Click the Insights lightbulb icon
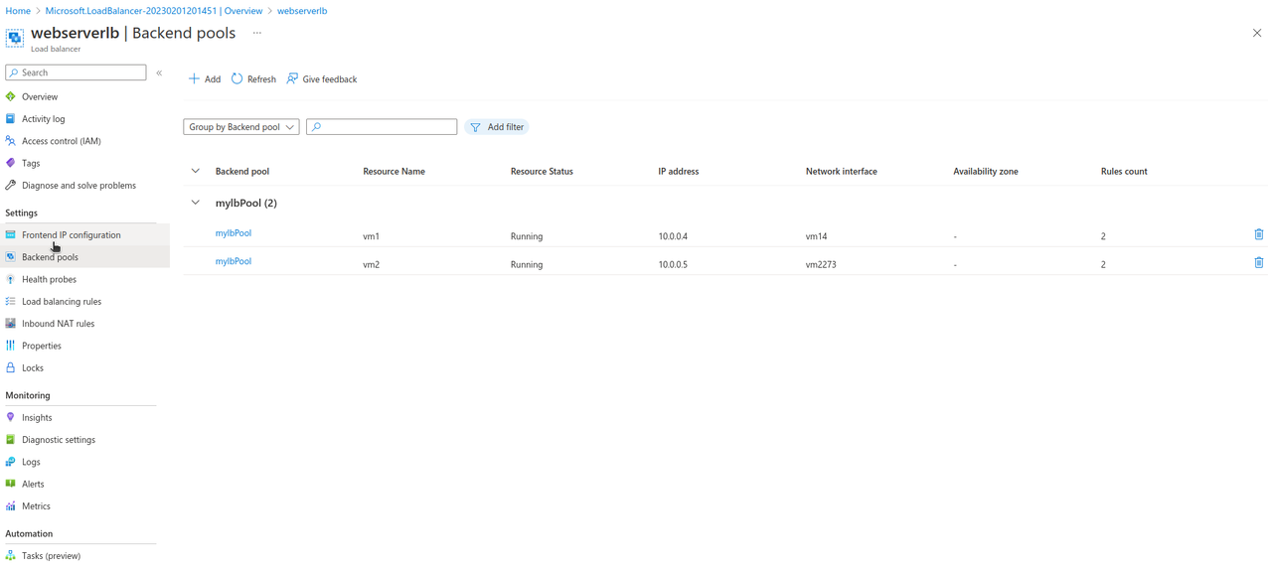Screen dimensions: 1272x571 tap(11, 417)
